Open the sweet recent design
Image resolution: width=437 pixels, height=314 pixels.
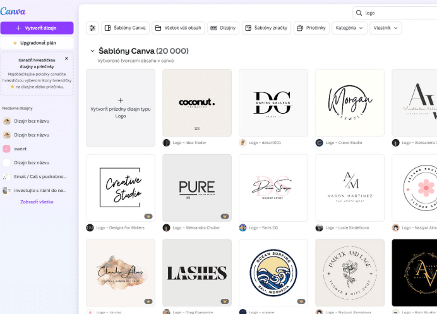click(37, 148)
